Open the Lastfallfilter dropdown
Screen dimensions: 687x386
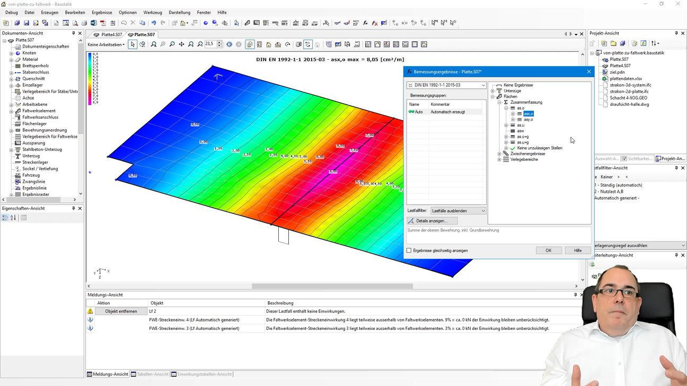point(458,211)
